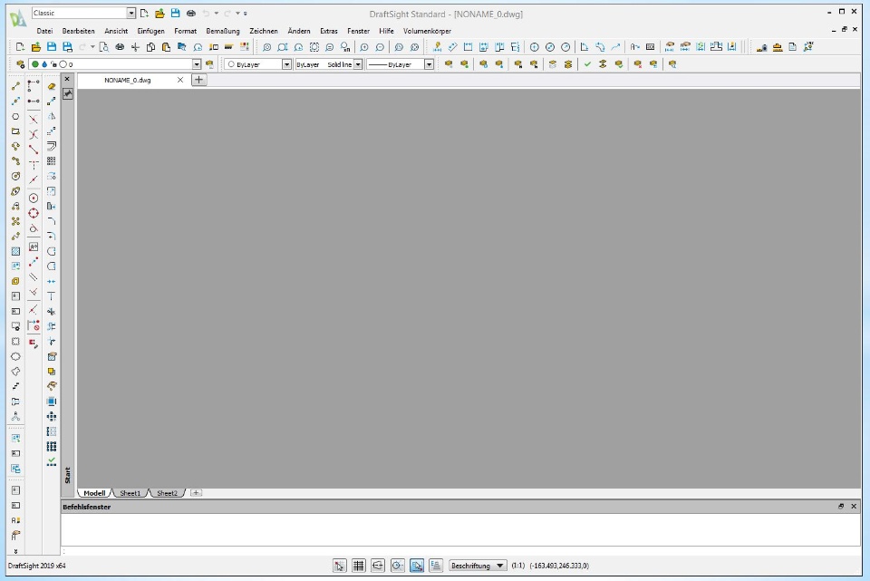Pick the Delete eraser tool

[x=52, y=86]
